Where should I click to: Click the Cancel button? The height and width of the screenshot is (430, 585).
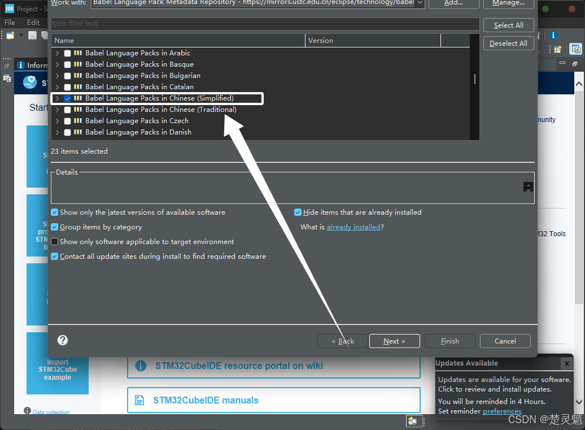tap(505, 341)
